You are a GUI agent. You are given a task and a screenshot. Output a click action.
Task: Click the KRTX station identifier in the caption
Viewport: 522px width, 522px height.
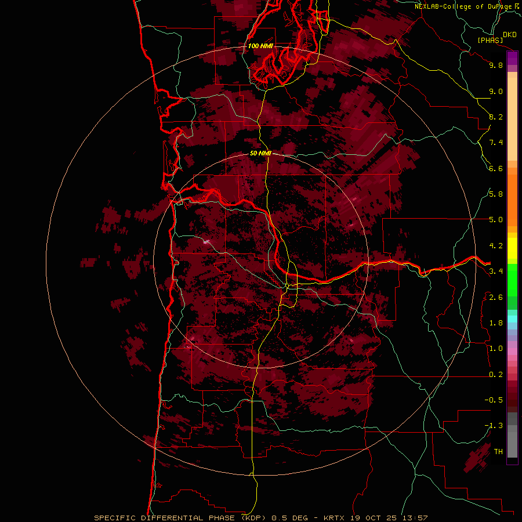coord(335,518)
